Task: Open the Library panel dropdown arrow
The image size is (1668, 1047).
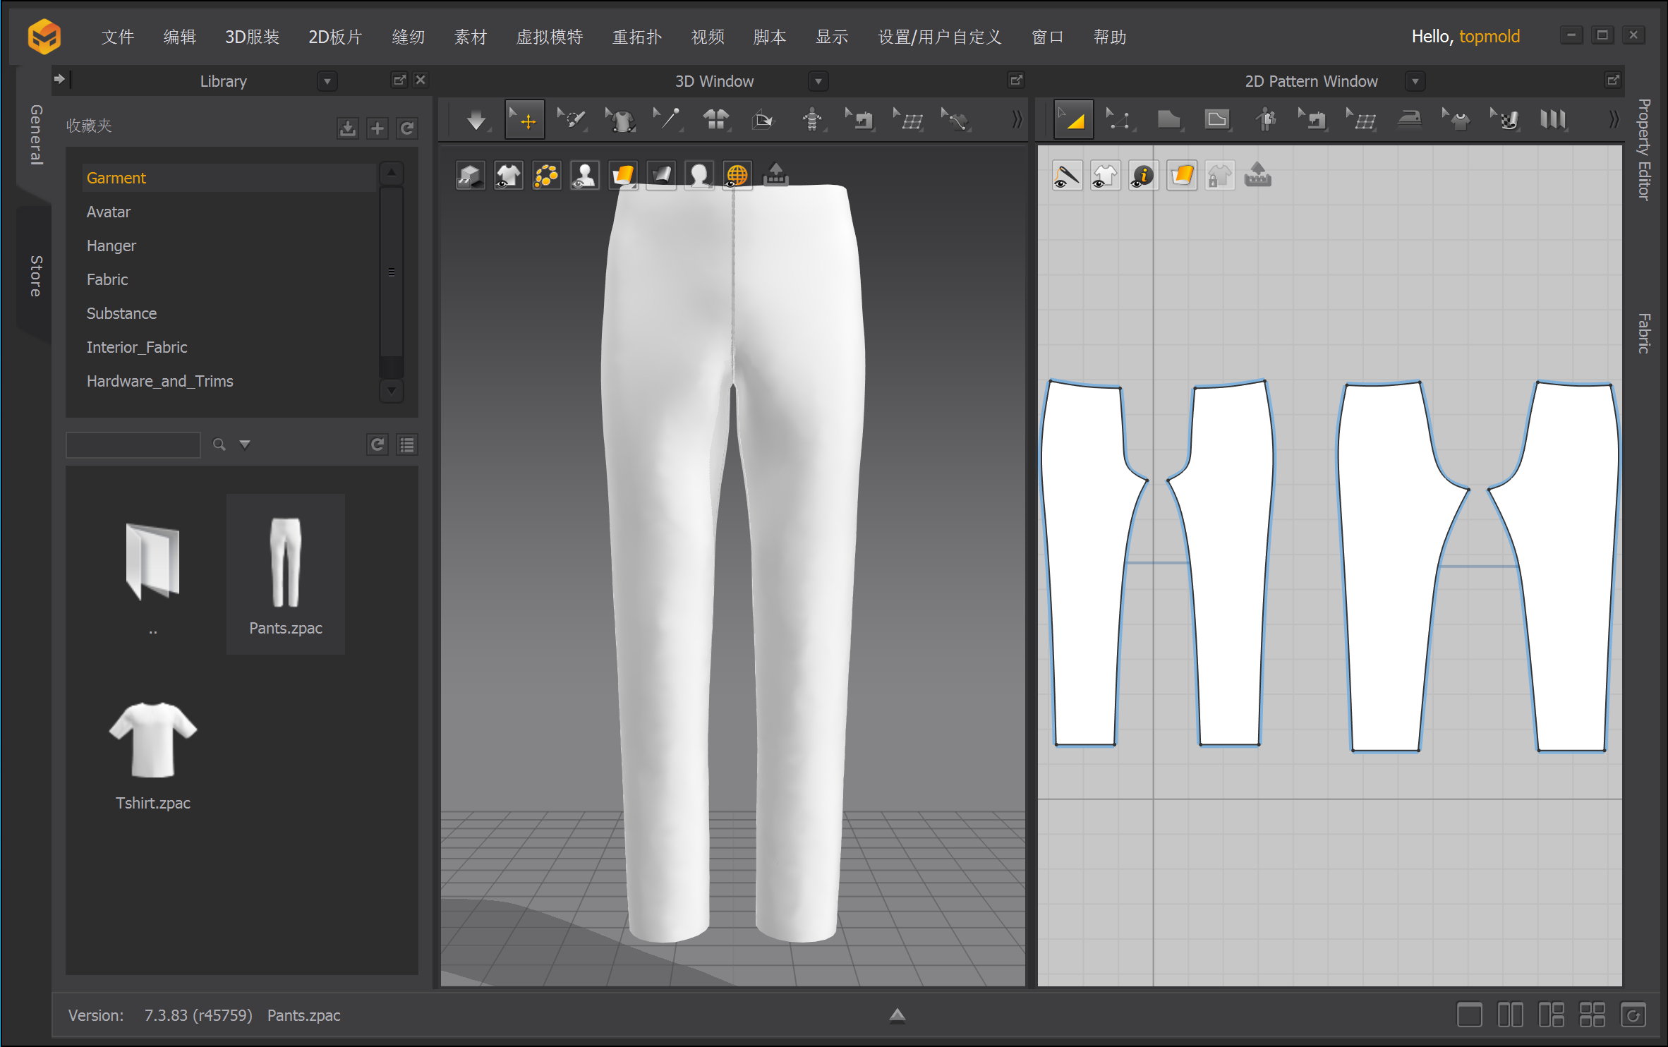Action: click(327, 81)
